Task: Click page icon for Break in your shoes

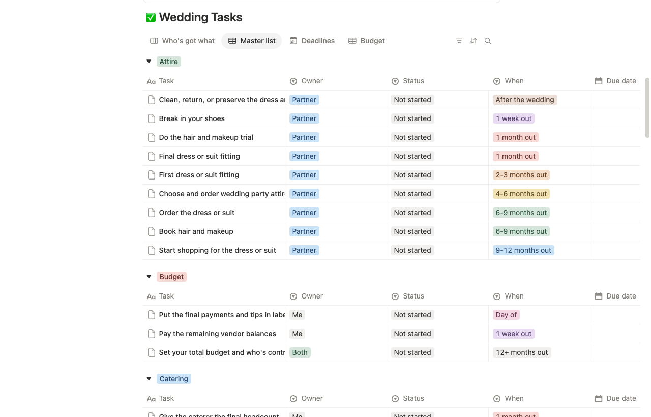Action: (x=151, y=118)
